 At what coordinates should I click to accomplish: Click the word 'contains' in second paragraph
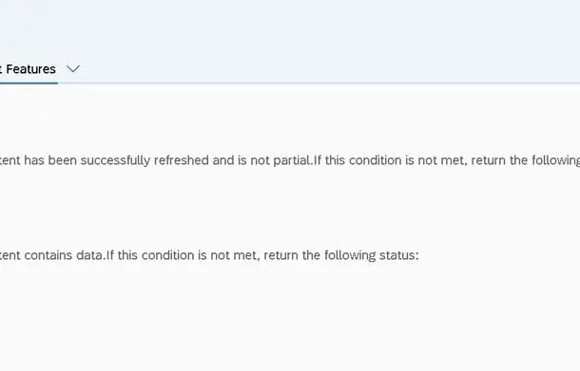click(x=48, y=255)
